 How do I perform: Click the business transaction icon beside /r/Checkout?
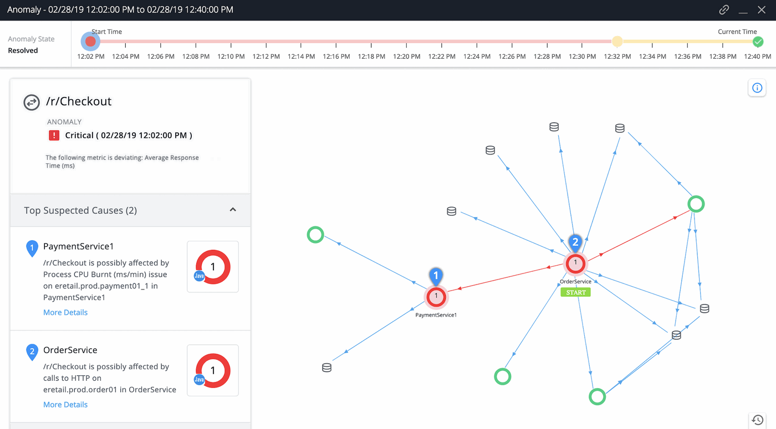tap(31, 102)
